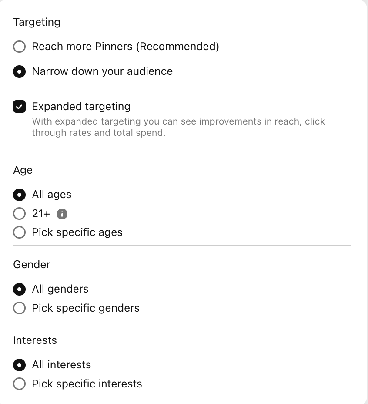Select Pick specific ages radio circle
Viewport: 368px width, 404px height.
(19, 232)
